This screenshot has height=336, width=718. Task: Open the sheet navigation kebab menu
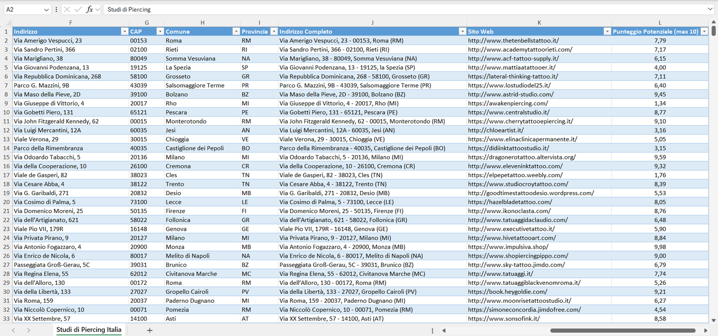(432, 330)
